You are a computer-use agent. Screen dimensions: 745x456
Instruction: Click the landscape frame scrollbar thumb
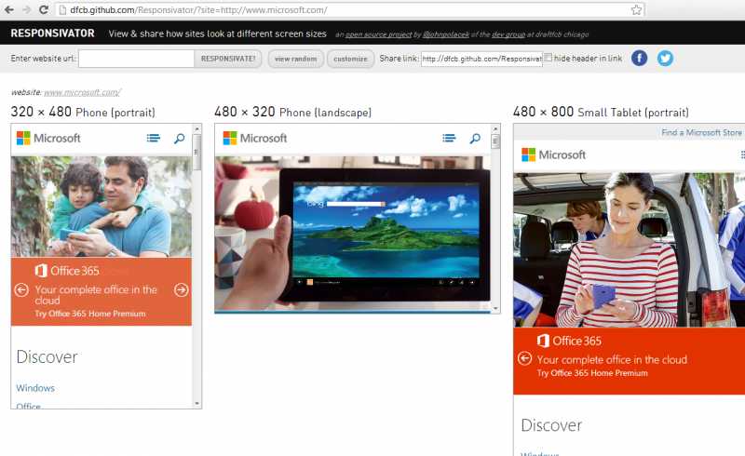pos(495,141)
